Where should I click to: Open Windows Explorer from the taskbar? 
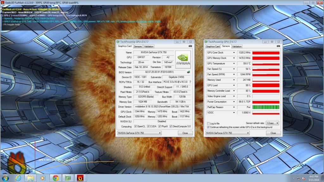point(30,178)
